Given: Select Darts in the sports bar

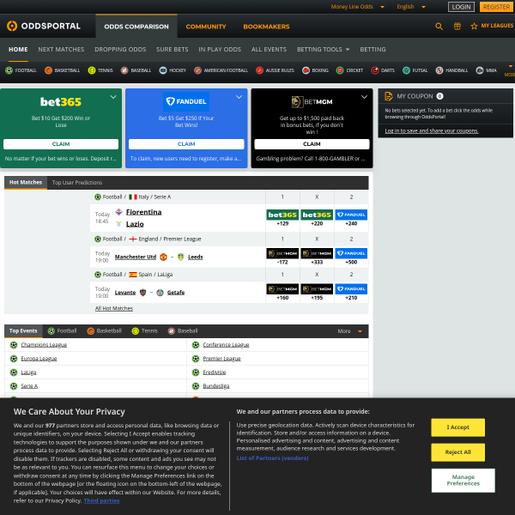Looking at the screenshot, I should [x=383, y=70].
